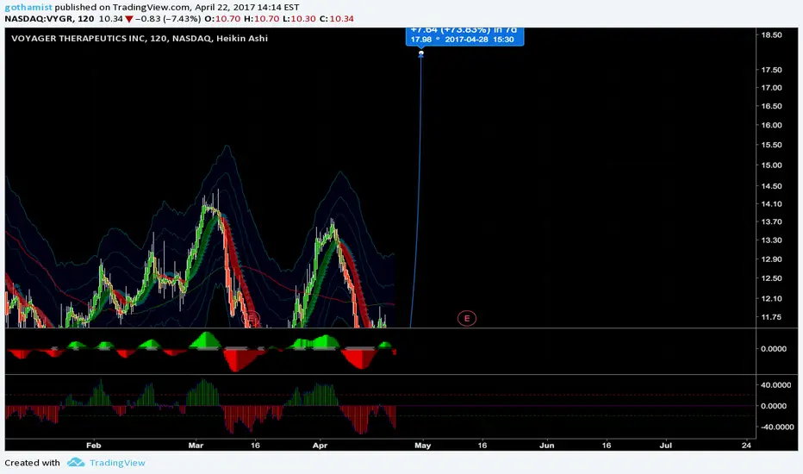This screenshot has width=803, height=474.
Task: Open the gothamist author link
Action: pos(28,7)
